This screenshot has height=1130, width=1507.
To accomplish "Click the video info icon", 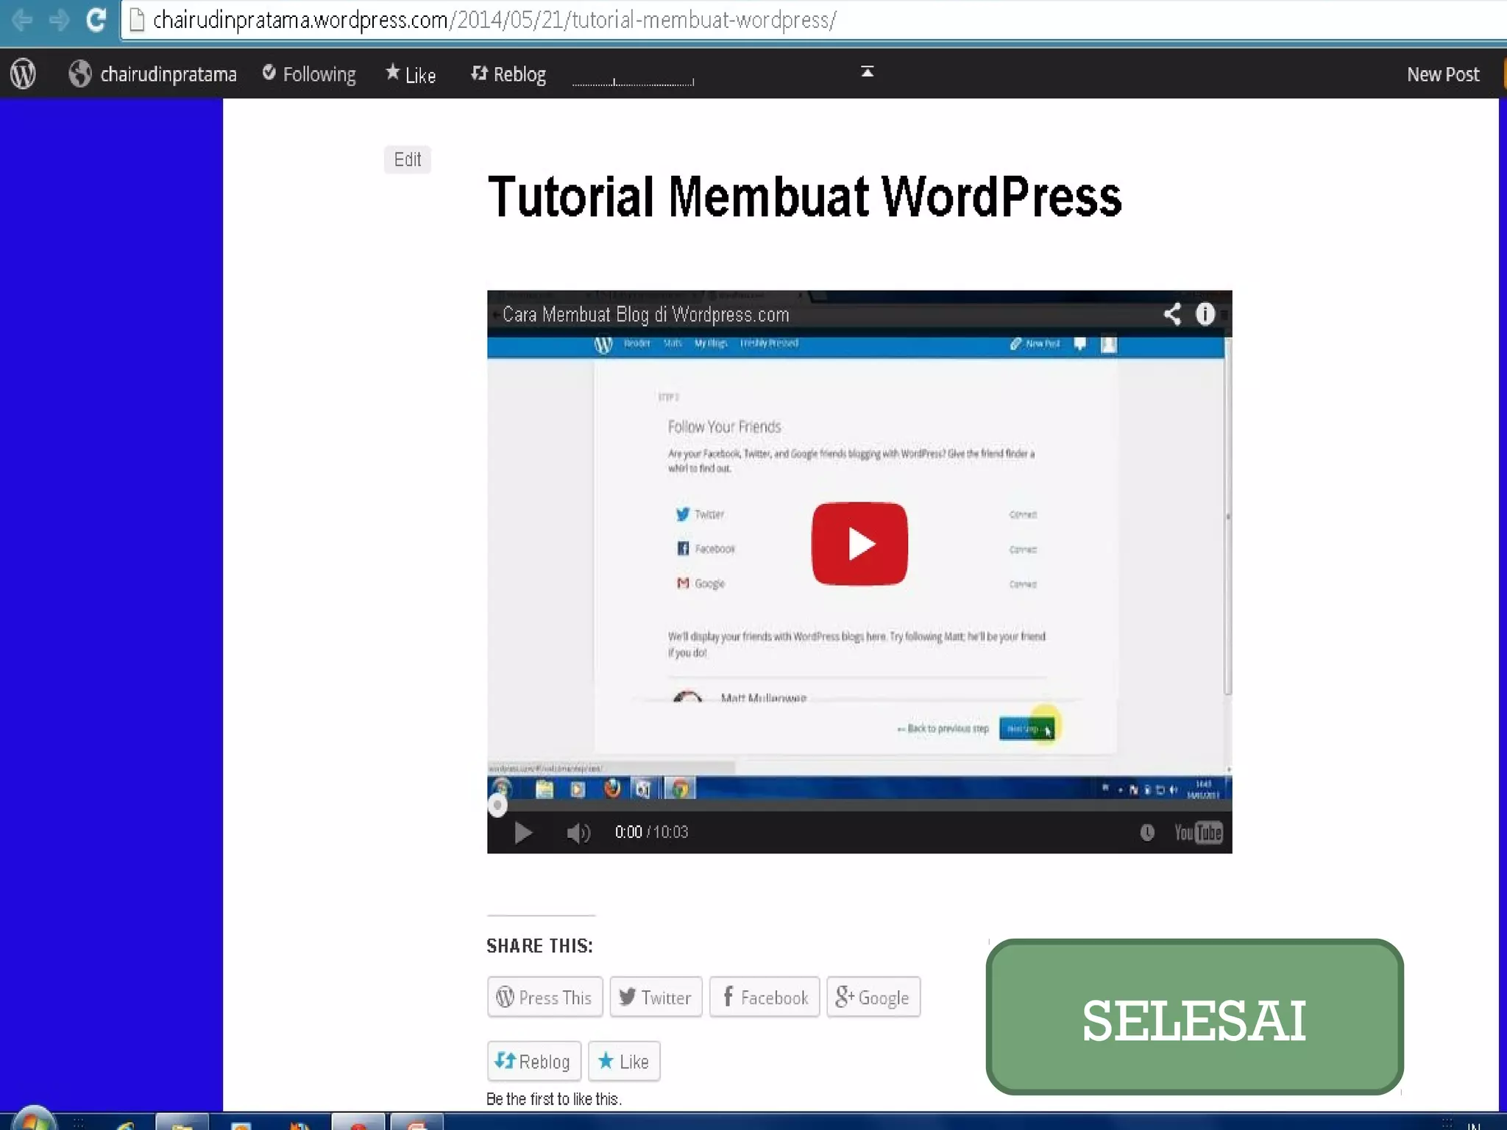I will pos(1205,314).
